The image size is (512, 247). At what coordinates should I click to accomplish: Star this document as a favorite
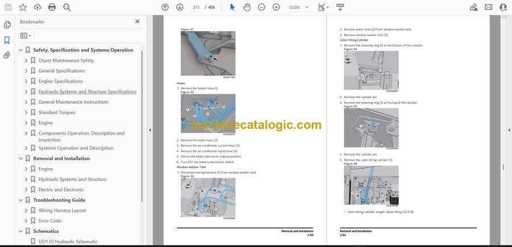point(23,7)
